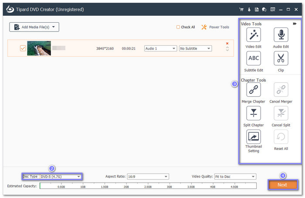Enable the Check All checkbox

click(x=178, y=27)
